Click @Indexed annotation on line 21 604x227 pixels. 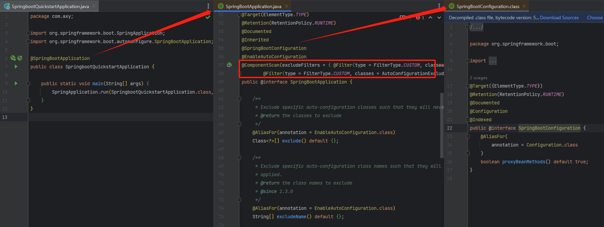[481, 120]
